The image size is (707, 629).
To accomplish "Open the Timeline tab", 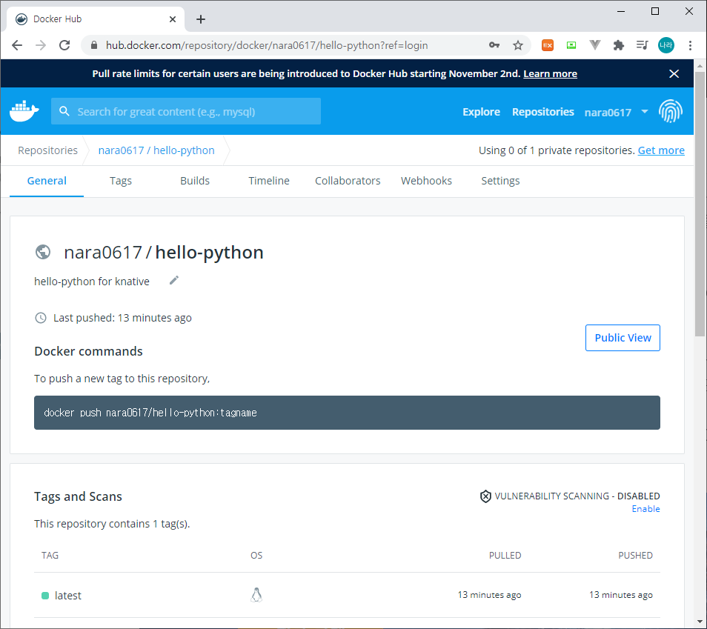I will click(269, 181).
